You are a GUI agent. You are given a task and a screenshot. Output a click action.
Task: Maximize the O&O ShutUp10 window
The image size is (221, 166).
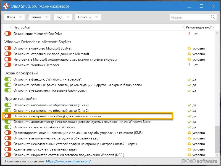tap(201, 6)
